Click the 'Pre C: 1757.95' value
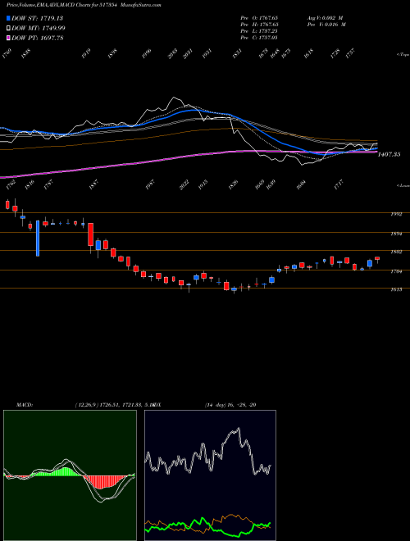Screen dimensions: 410x541 259,38
